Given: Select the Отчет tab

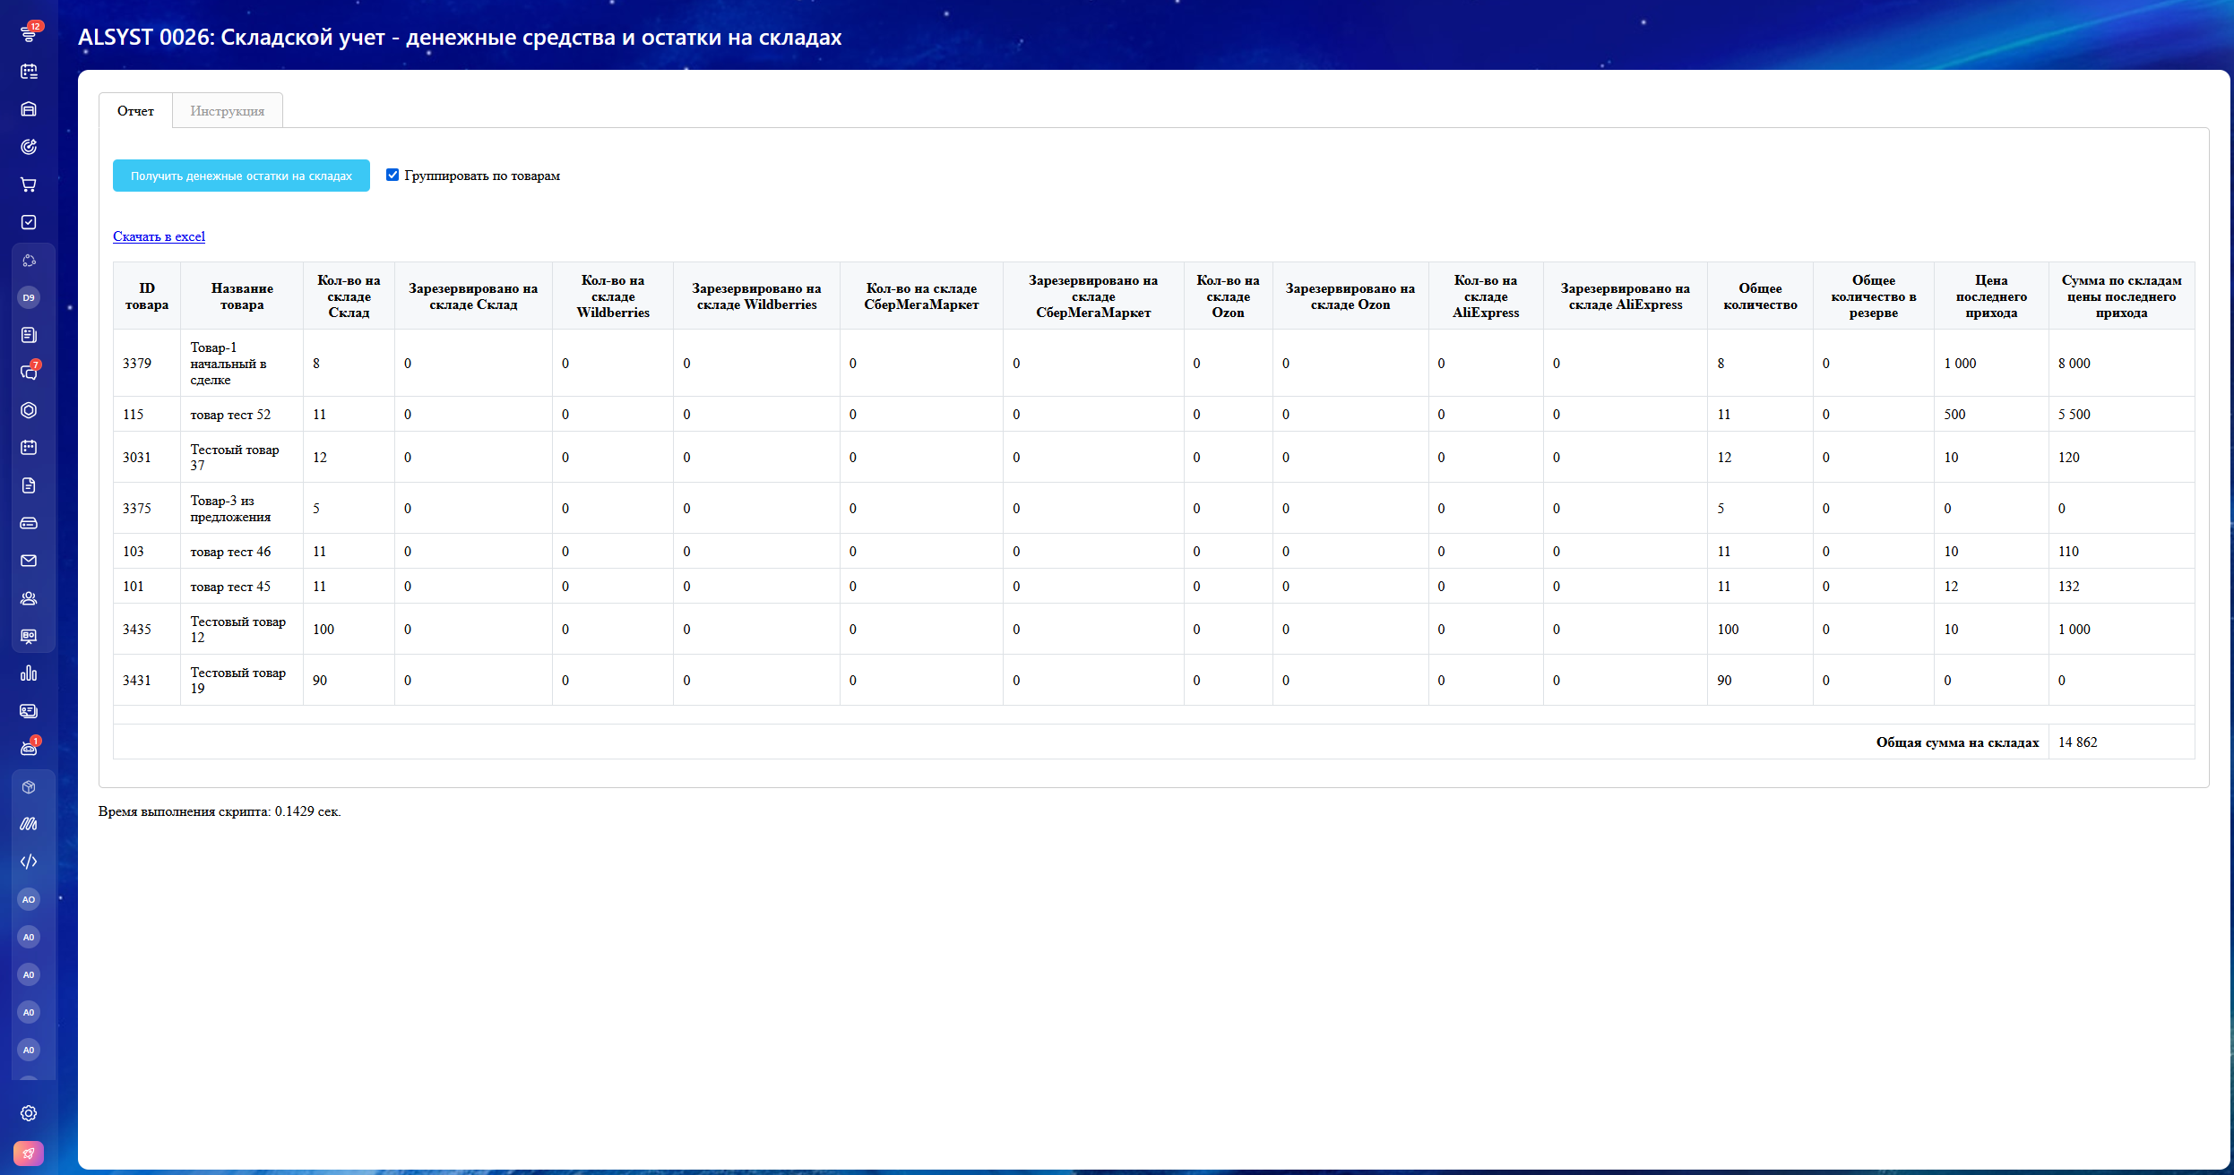Looking at the screenshot, I should coord(135,111).
